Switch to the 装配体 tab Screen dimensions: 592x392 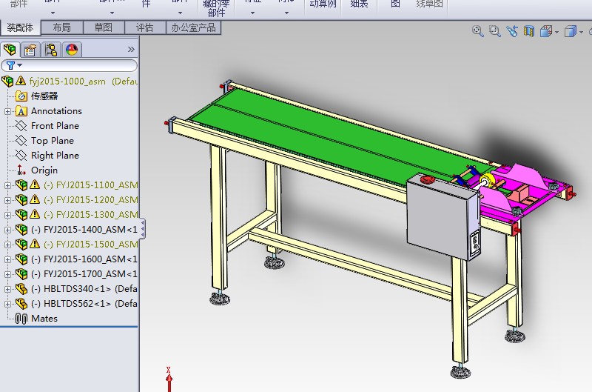click(21, 27)
